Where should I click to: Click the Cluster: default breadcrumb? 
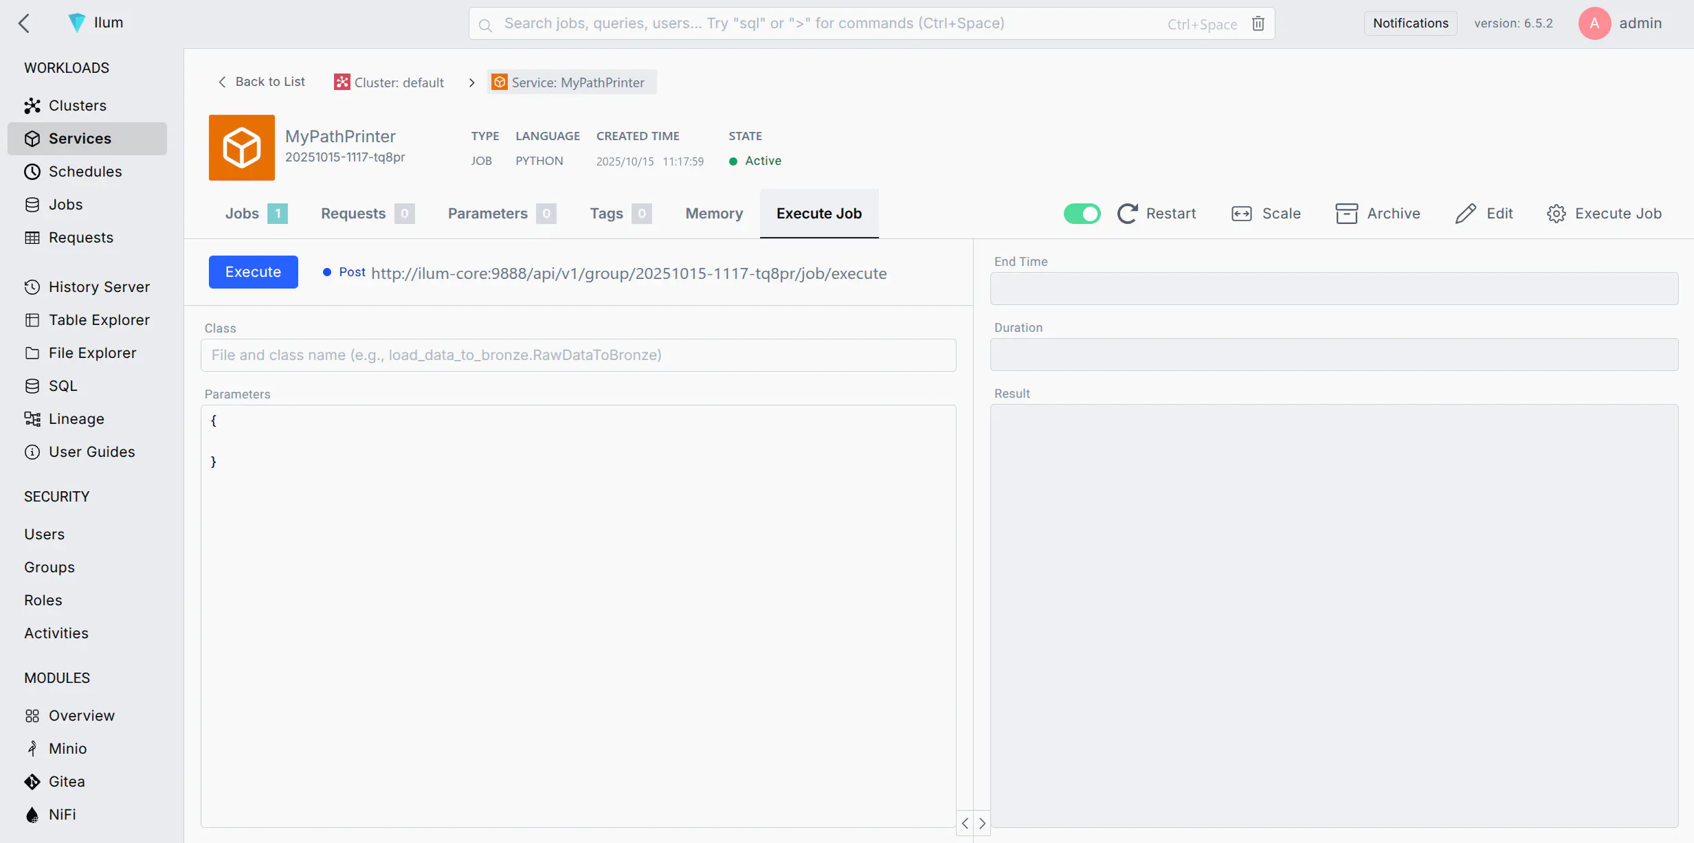click(x=390, y=82)
